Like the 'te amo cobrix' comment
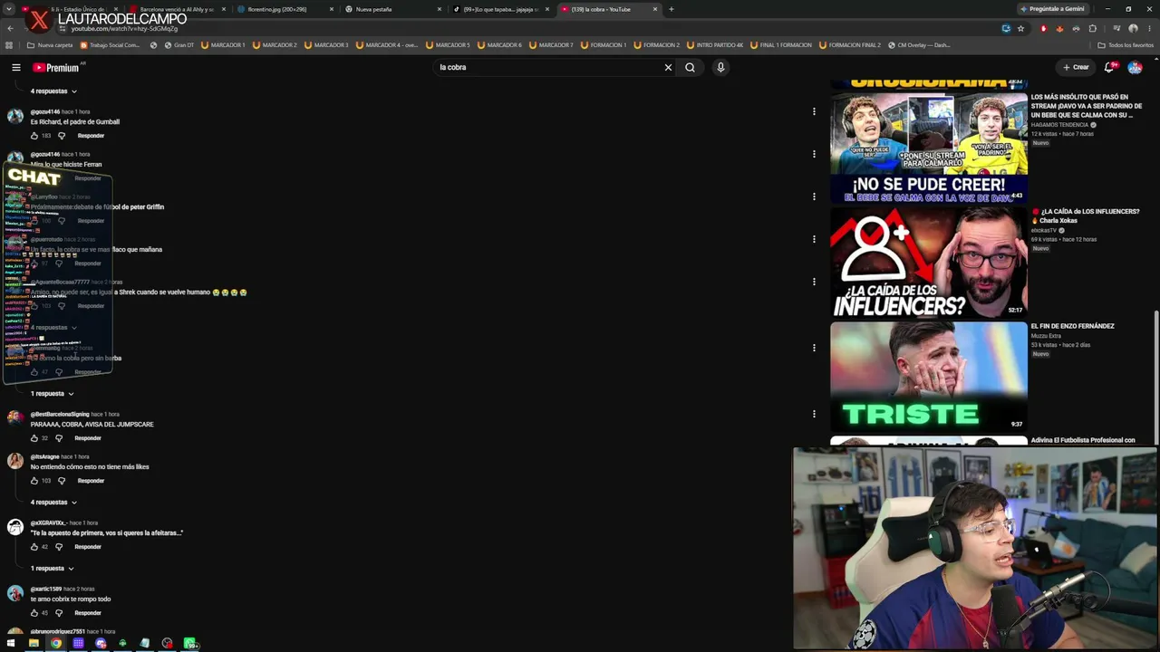The image size is (1160, 652). coord(34,613)
